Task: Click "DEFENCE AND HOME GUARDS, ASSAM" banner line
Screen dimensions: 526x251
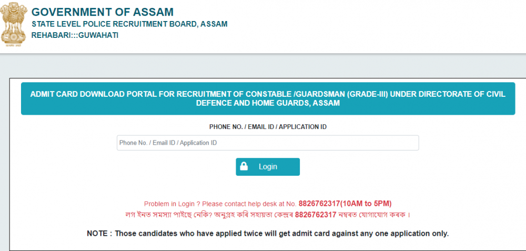Action: click(268, 104)
